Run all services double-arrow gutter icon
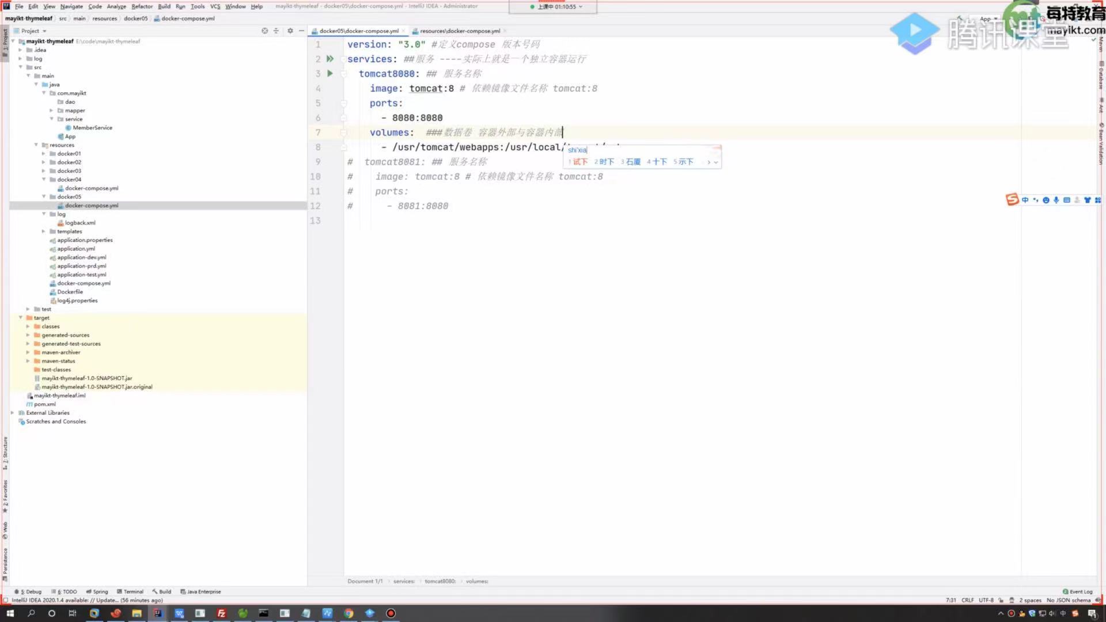1106x622 pixels. point(330,59)
